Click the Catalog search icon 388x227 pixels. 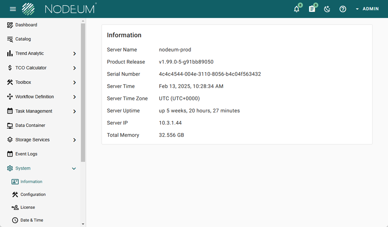point(10,39)
